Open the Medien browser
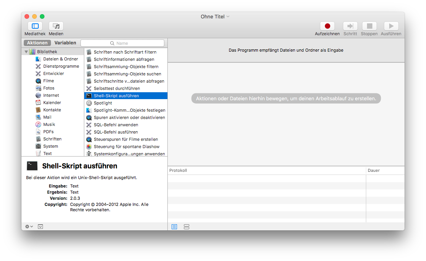 click(56, 26)
